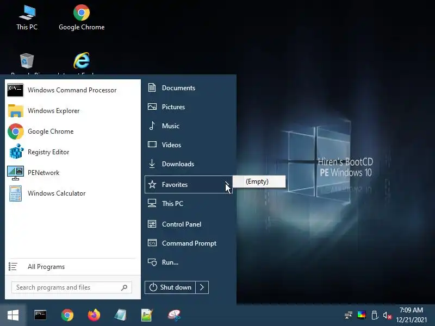Viewport: 435px width, 326px height.
Task: Open Command Prompt from Start menu right pane
Action: pos(189,243)
